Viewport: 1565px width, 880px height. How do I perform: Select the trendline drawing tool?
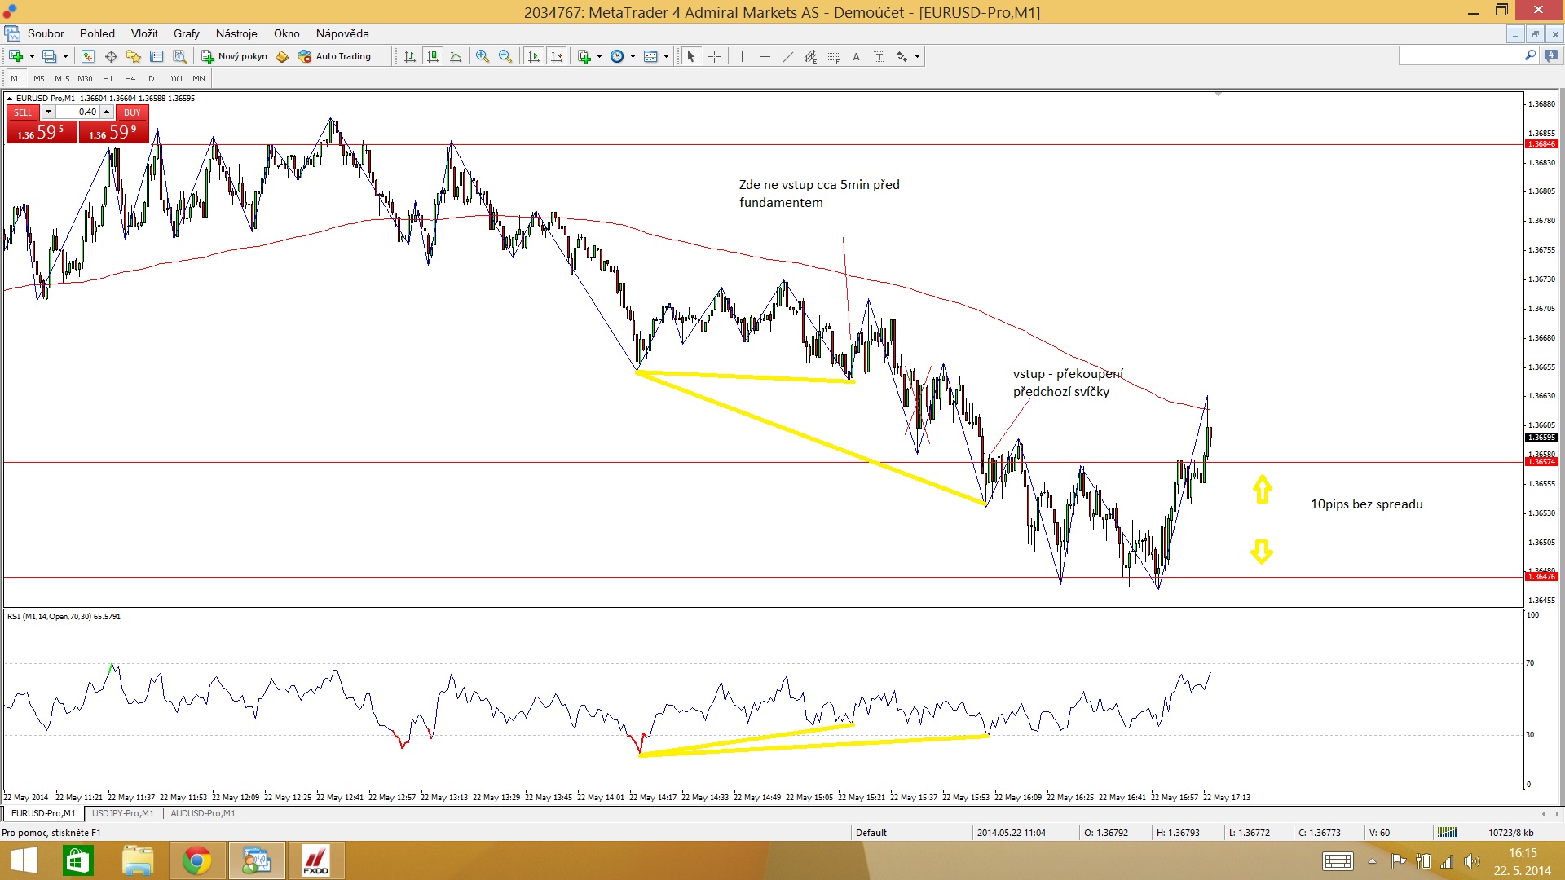[787, 56]
